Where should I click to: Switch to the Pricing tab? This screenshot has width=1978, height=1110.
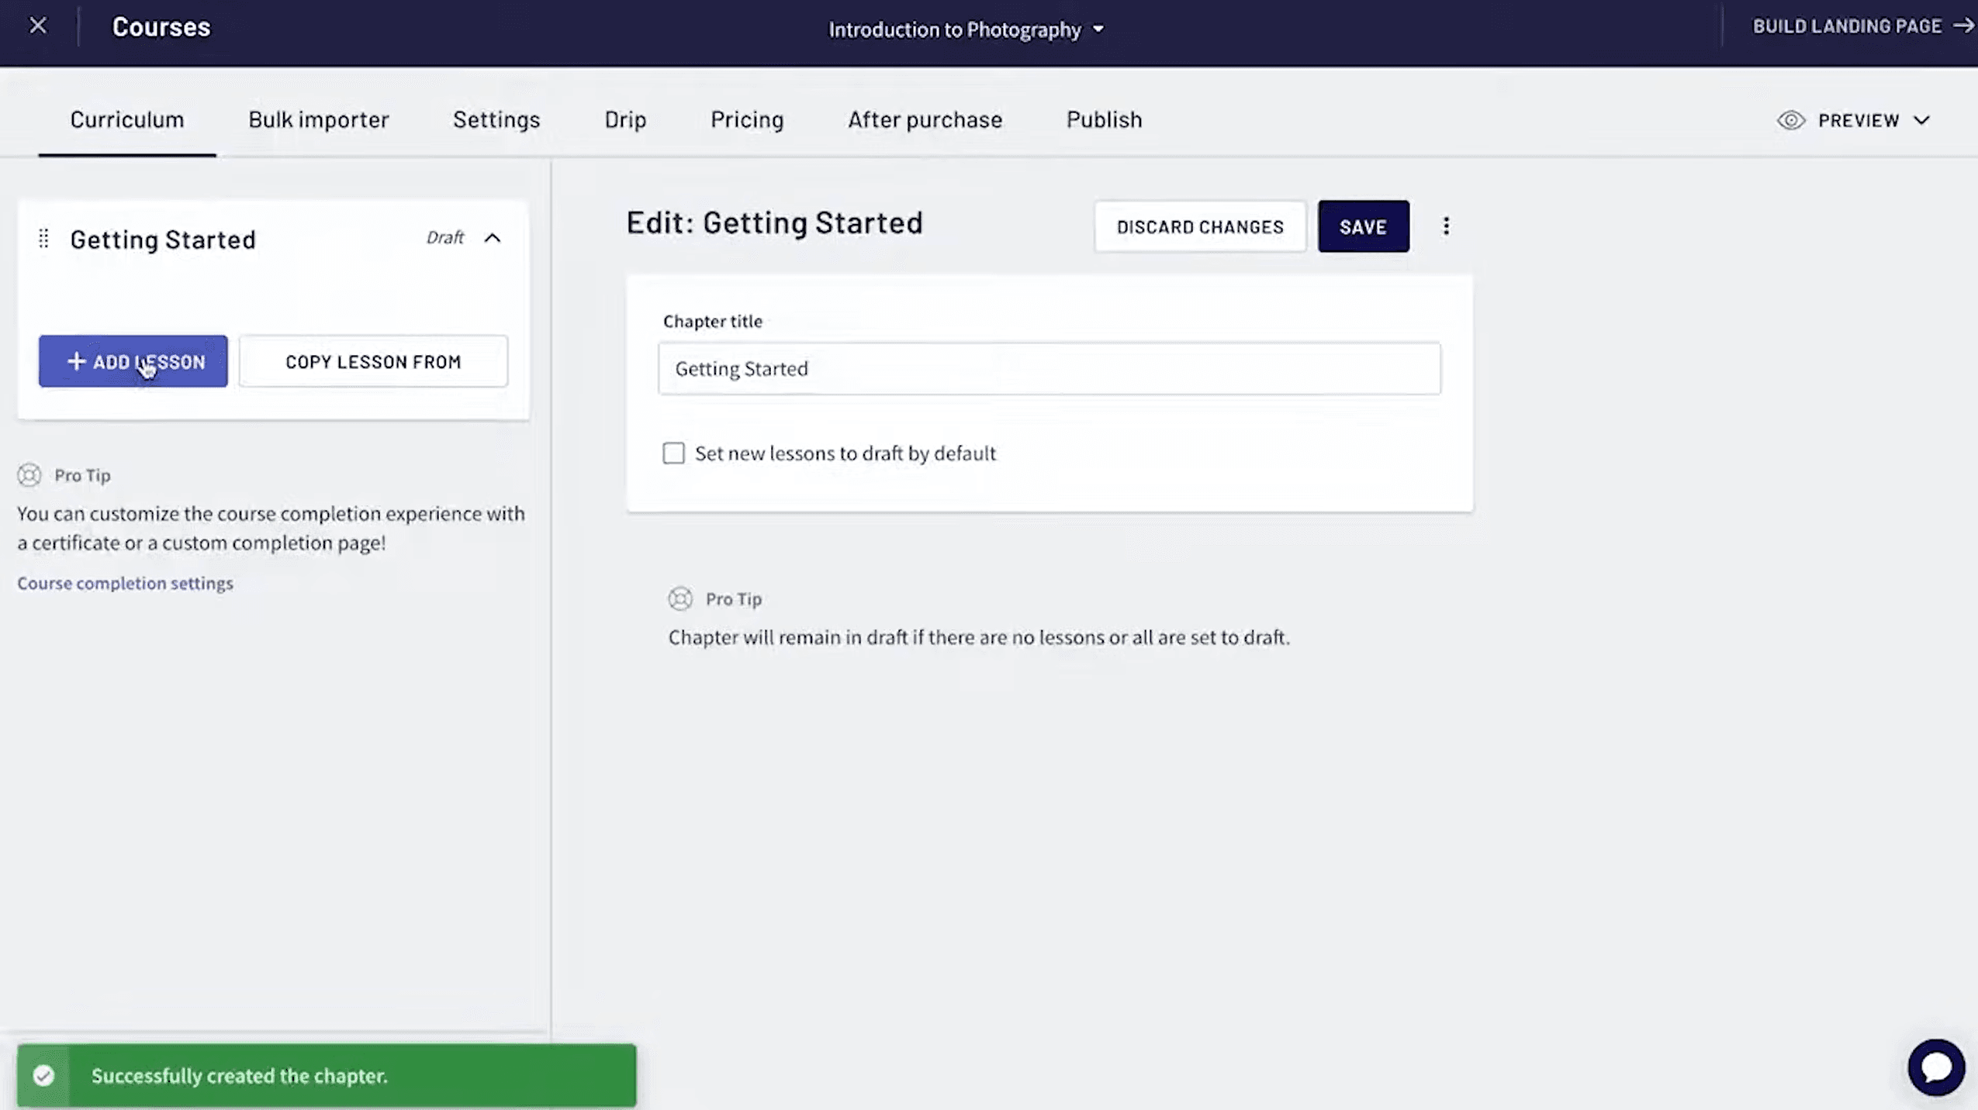coord(745,119)
